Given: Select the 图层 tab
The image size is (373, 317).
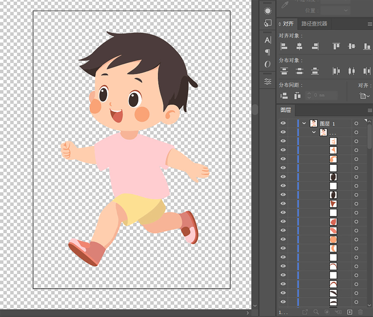Looking at the screenshot, I should pyautogui.click(x=286, y=110).
